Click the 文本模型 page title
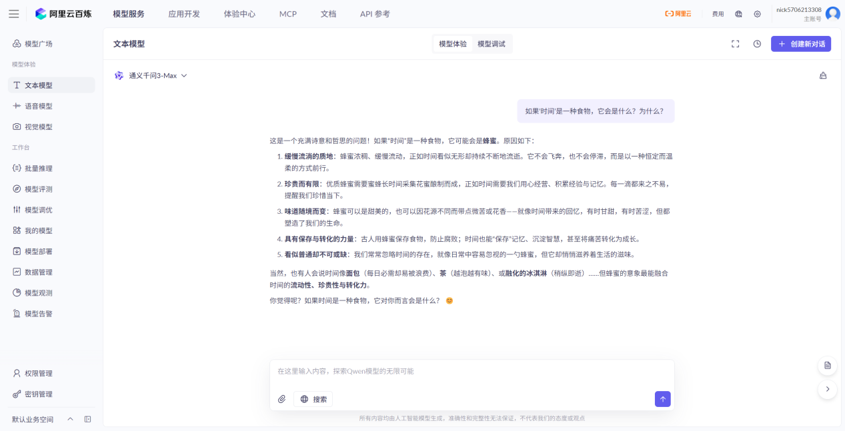This screenshot has width=845, height=431. point(129,44)
